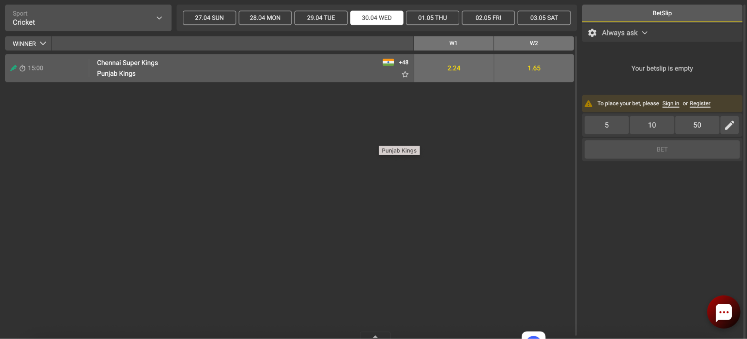Switch to the 01.05 THU date tab
The width and height of the screenshot is (747, 339).
432,18
